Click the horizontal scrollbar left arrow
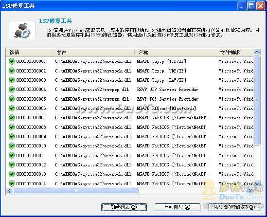Viewport: 267px width, 217px height. pos(9,191)
